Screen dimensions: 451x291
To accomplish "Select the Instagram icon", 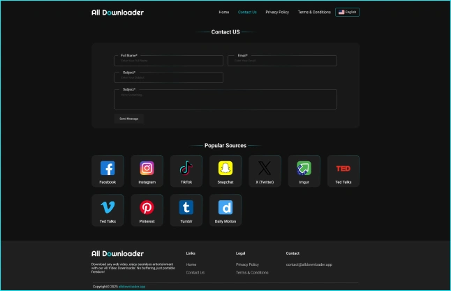I will pos(147,169).
